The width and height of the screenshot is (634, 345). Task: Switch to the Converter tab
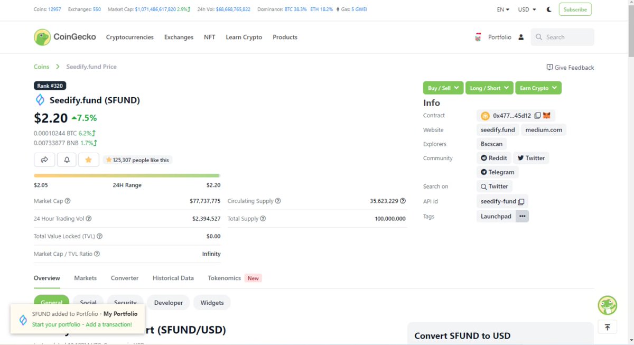point(125,278)
